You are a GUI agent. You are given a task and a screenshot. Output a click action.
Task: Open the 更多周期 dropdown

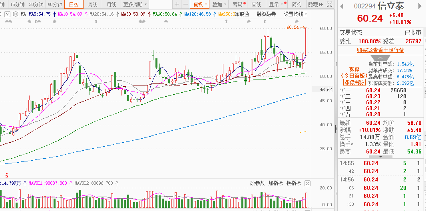click(x=135, y=4)
